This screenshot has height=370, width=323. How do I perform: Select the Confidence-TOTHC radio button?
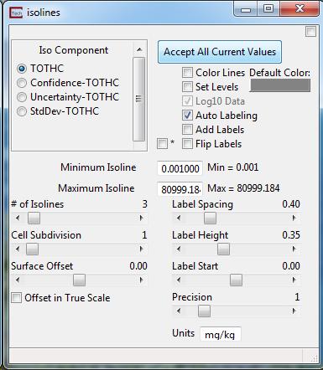click(22, 83)
